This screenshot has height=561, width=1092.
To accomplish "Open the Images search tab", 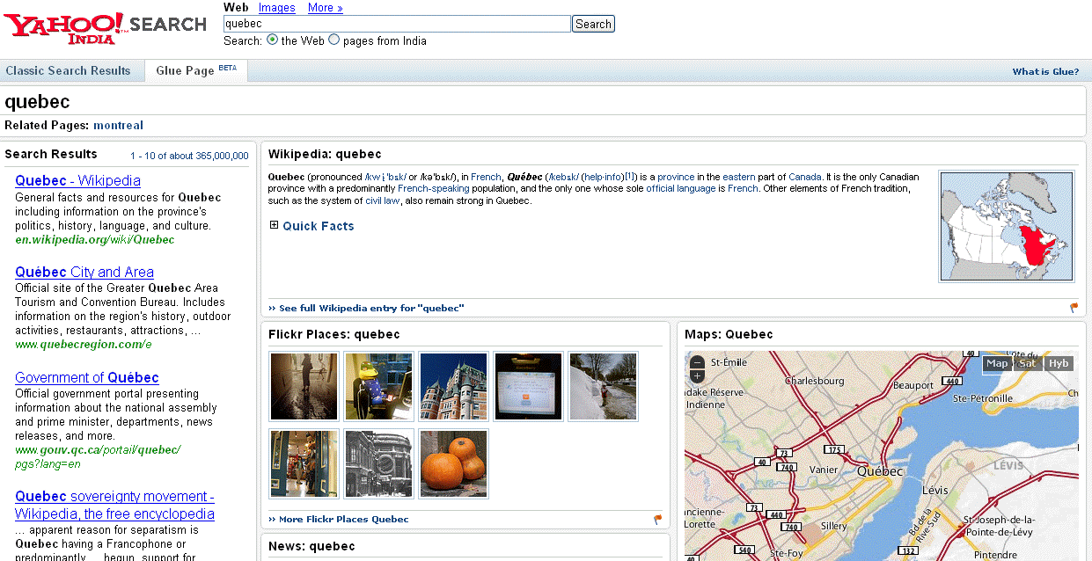I will [276, 8].
